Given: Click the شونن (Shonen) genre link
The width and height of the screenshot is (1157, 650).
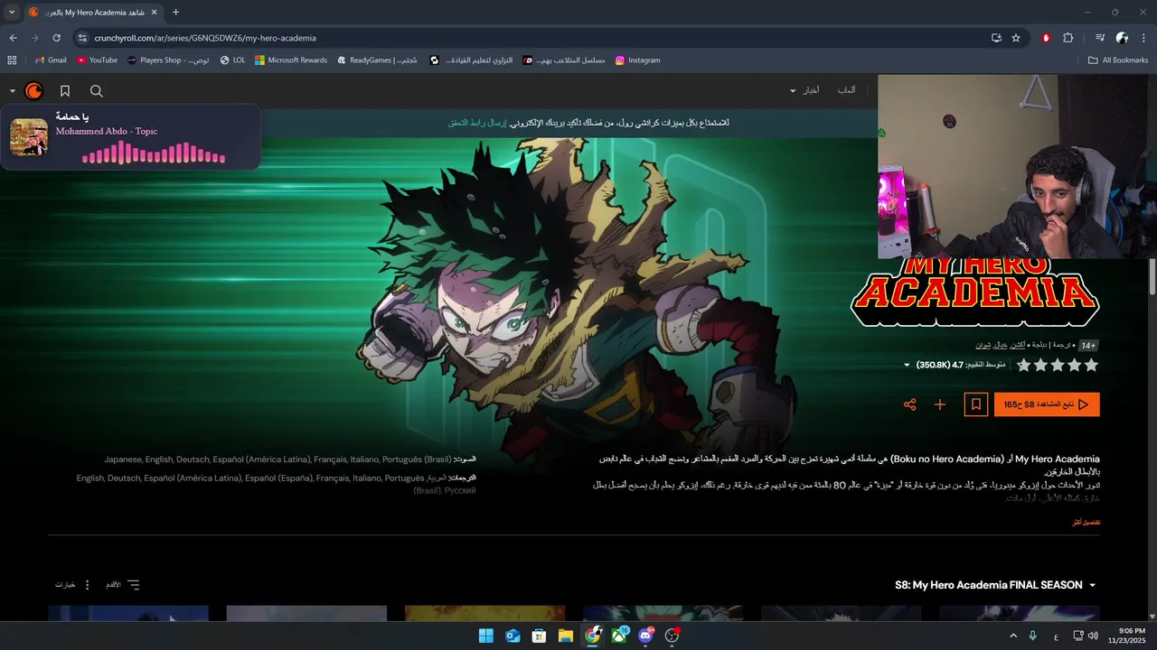Looking at the screenshot, I should point(983,345).
